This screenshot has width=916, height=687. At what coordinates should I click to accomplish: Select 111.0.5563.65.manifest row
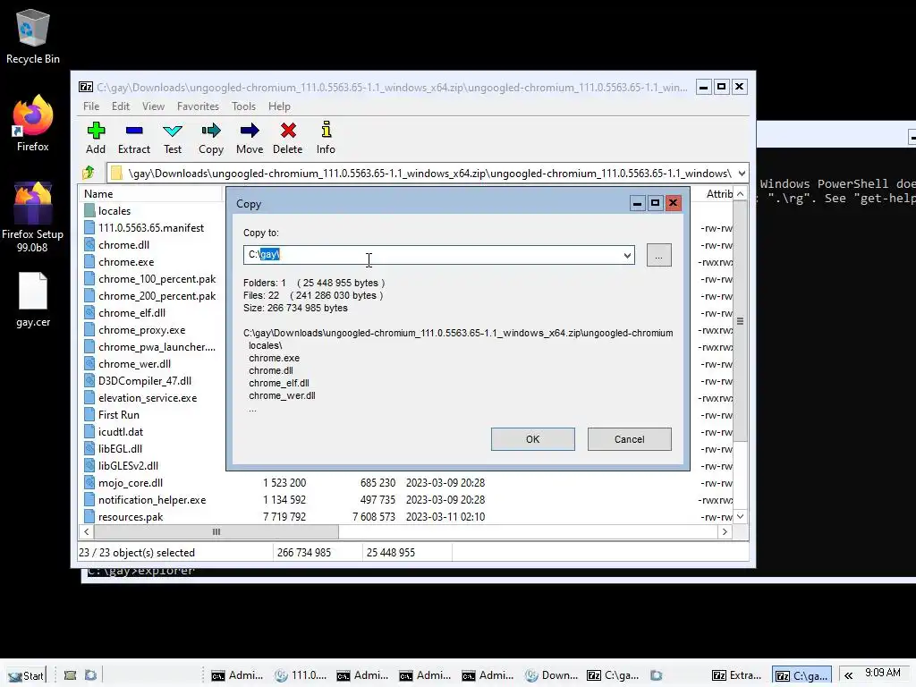coord(150,228)
